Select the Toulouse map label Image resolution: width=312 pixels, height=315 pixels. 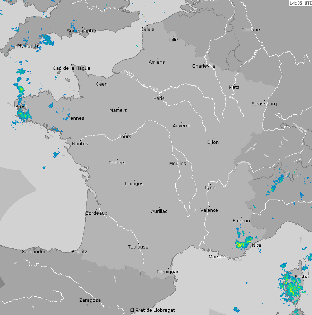click(138, 247)
